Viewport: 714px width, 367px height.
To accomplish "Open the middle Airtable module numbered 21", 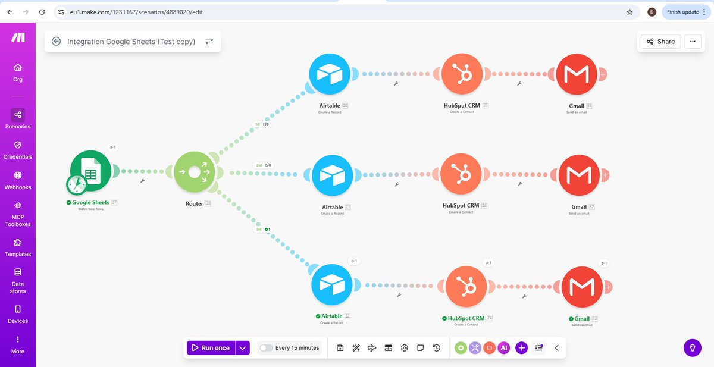I will (x=332, y=175).
